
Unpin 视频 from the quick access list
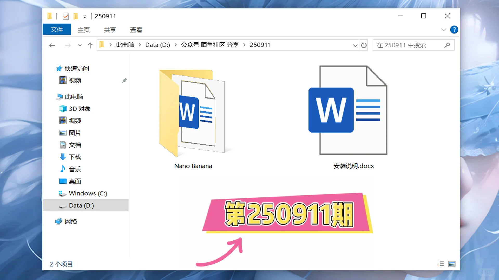coord(124,80)
